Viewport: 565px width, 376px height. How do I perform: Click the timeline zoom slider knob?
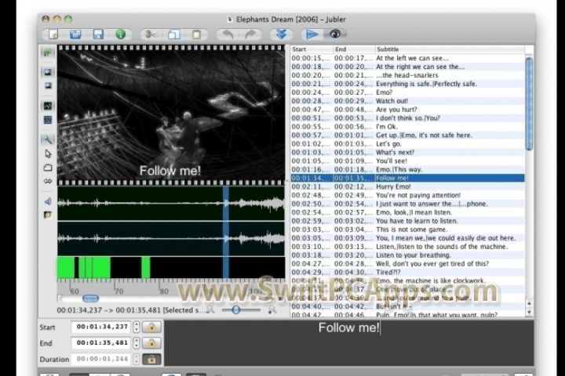coord(236,309)
